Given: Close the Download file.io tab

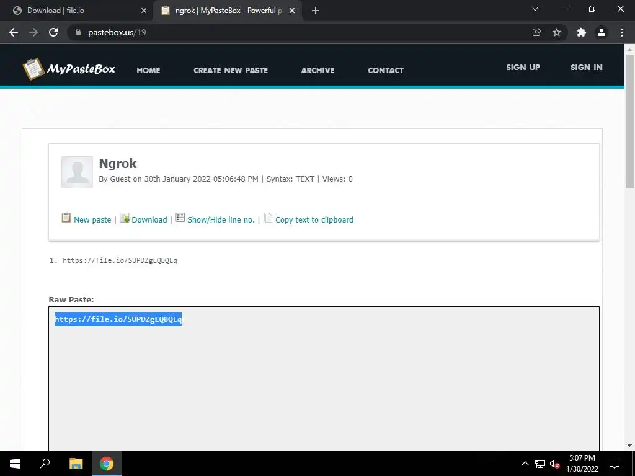Looking at the screenshot, I should point(144,11).
